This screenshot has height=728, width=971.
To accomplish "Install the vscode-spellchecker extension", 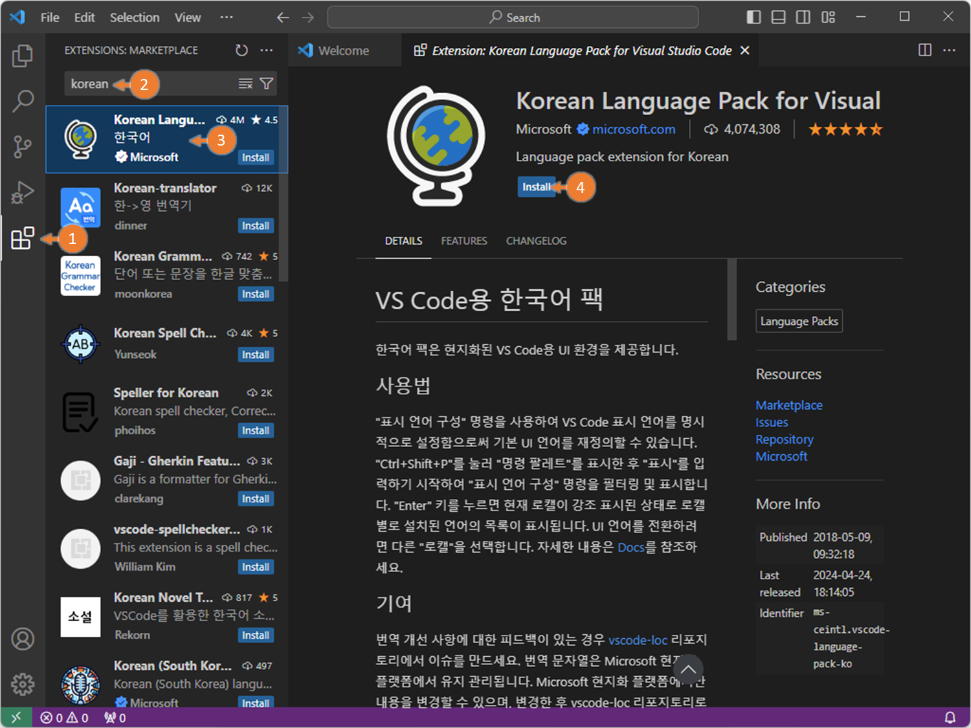I will coord(256,567).
